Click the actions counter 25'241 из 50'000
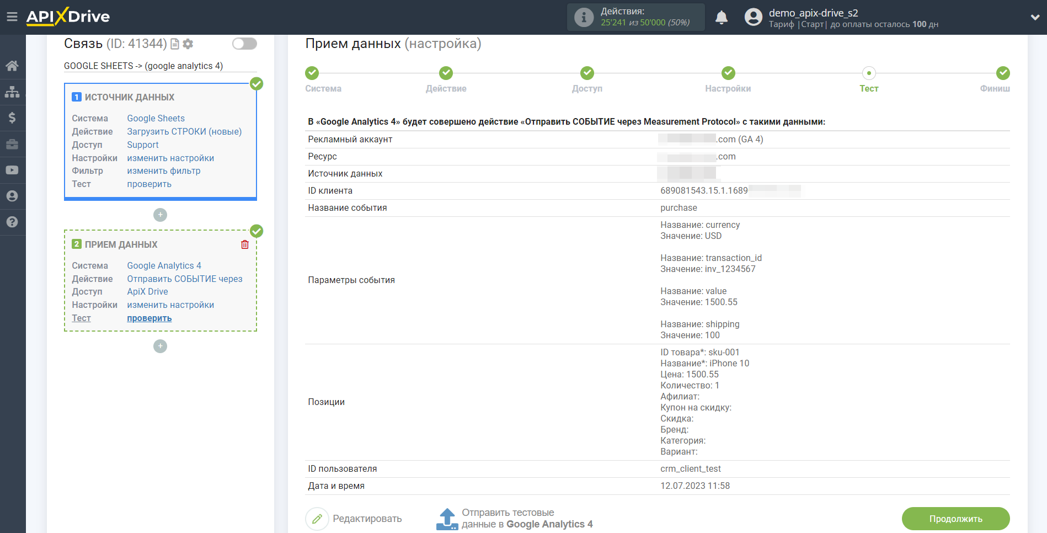 coord(645,23)
